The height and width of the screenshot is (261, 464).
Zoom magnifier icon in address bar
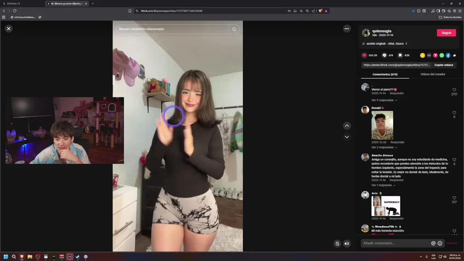click(307, 11)
